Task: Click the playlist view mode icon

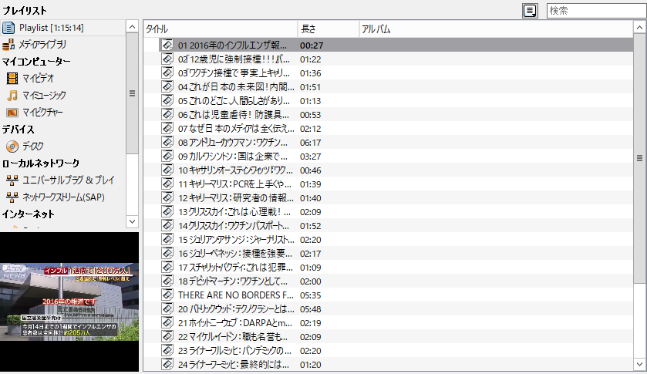Action: [x=530, y=10]
